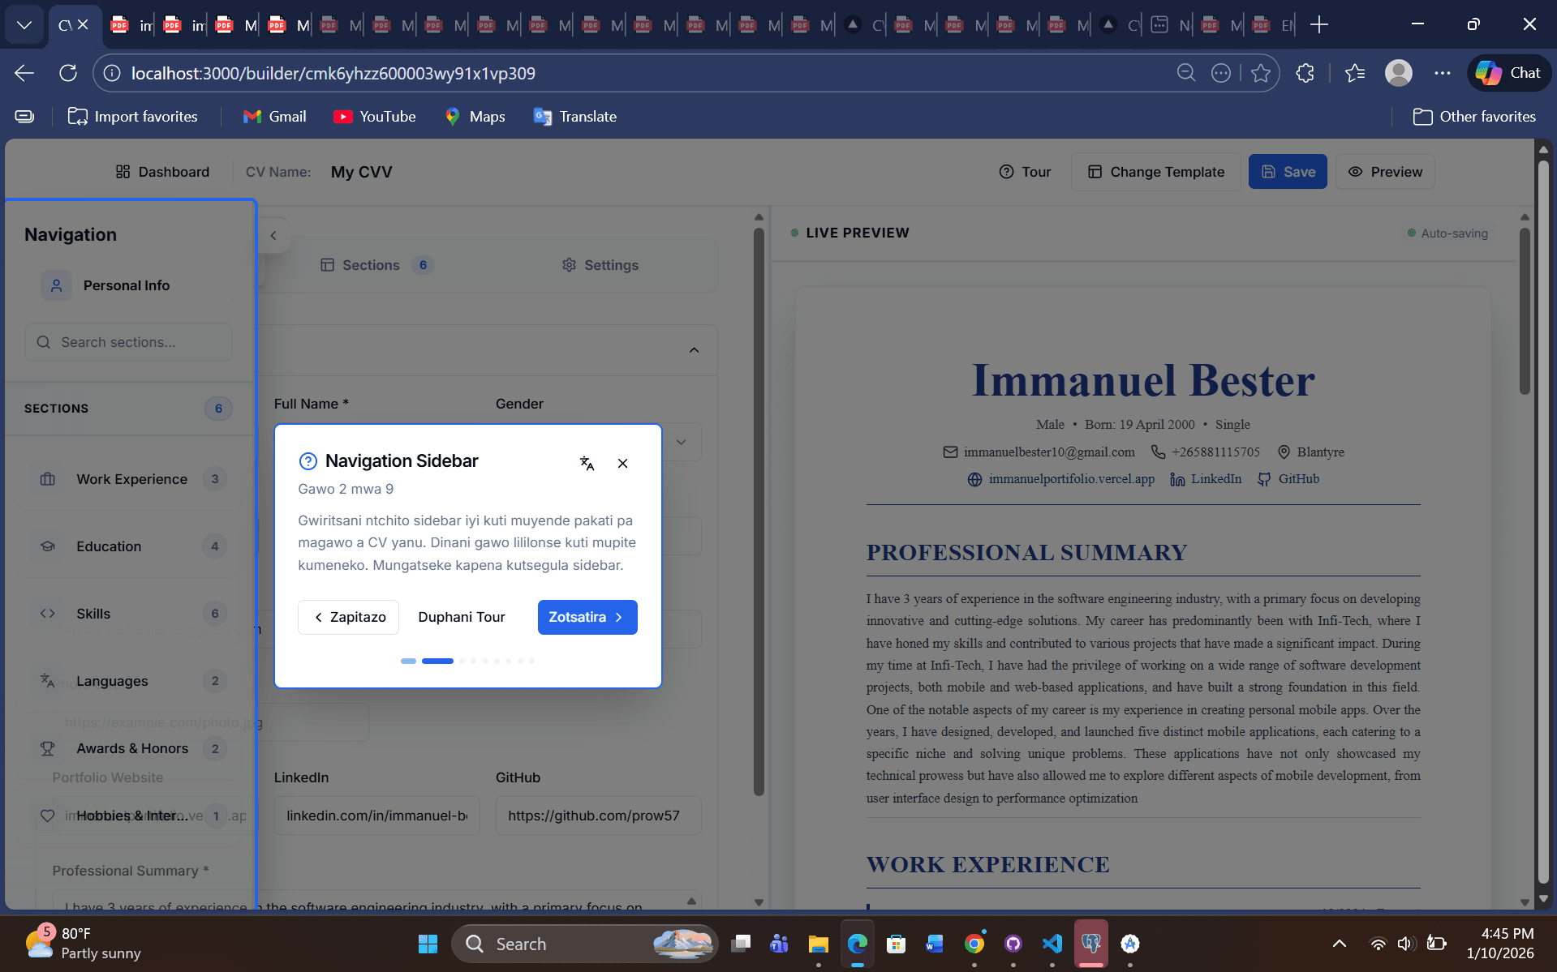Click Duphani Tour skip button
1557x972 pixels.
coord(461,617)
